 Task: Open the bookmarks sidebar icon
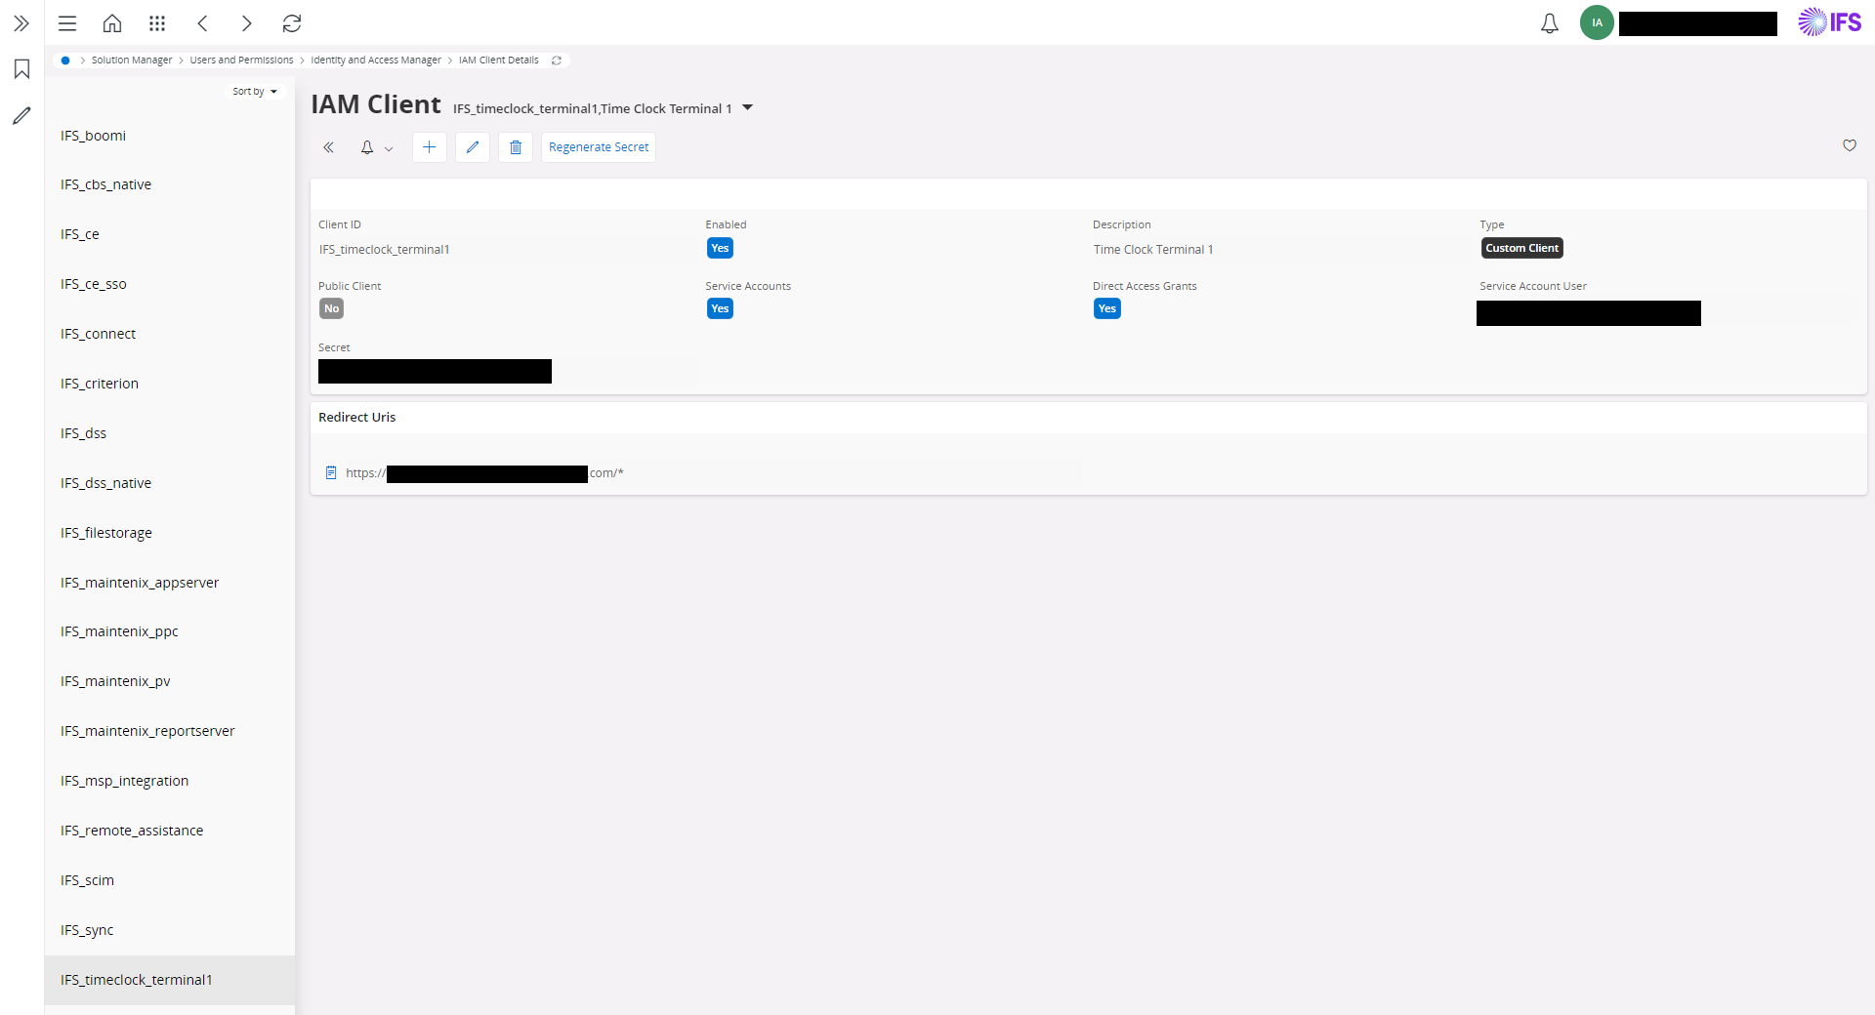point(21,69)
